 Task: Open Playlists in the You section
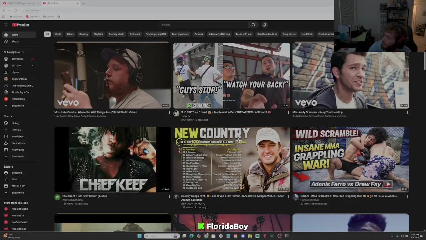(x=20, y=130)
